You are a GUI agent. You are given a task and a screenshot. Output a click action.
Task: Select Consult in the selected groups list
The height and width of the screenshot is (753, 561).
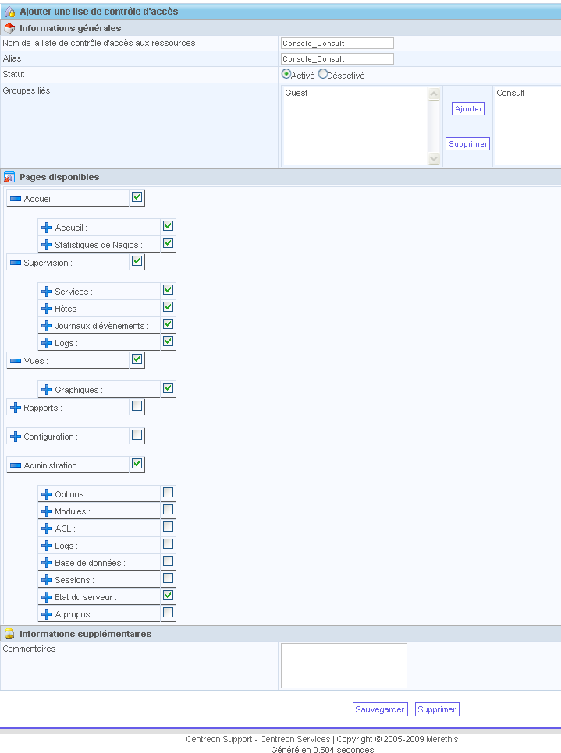pos(510,94)
